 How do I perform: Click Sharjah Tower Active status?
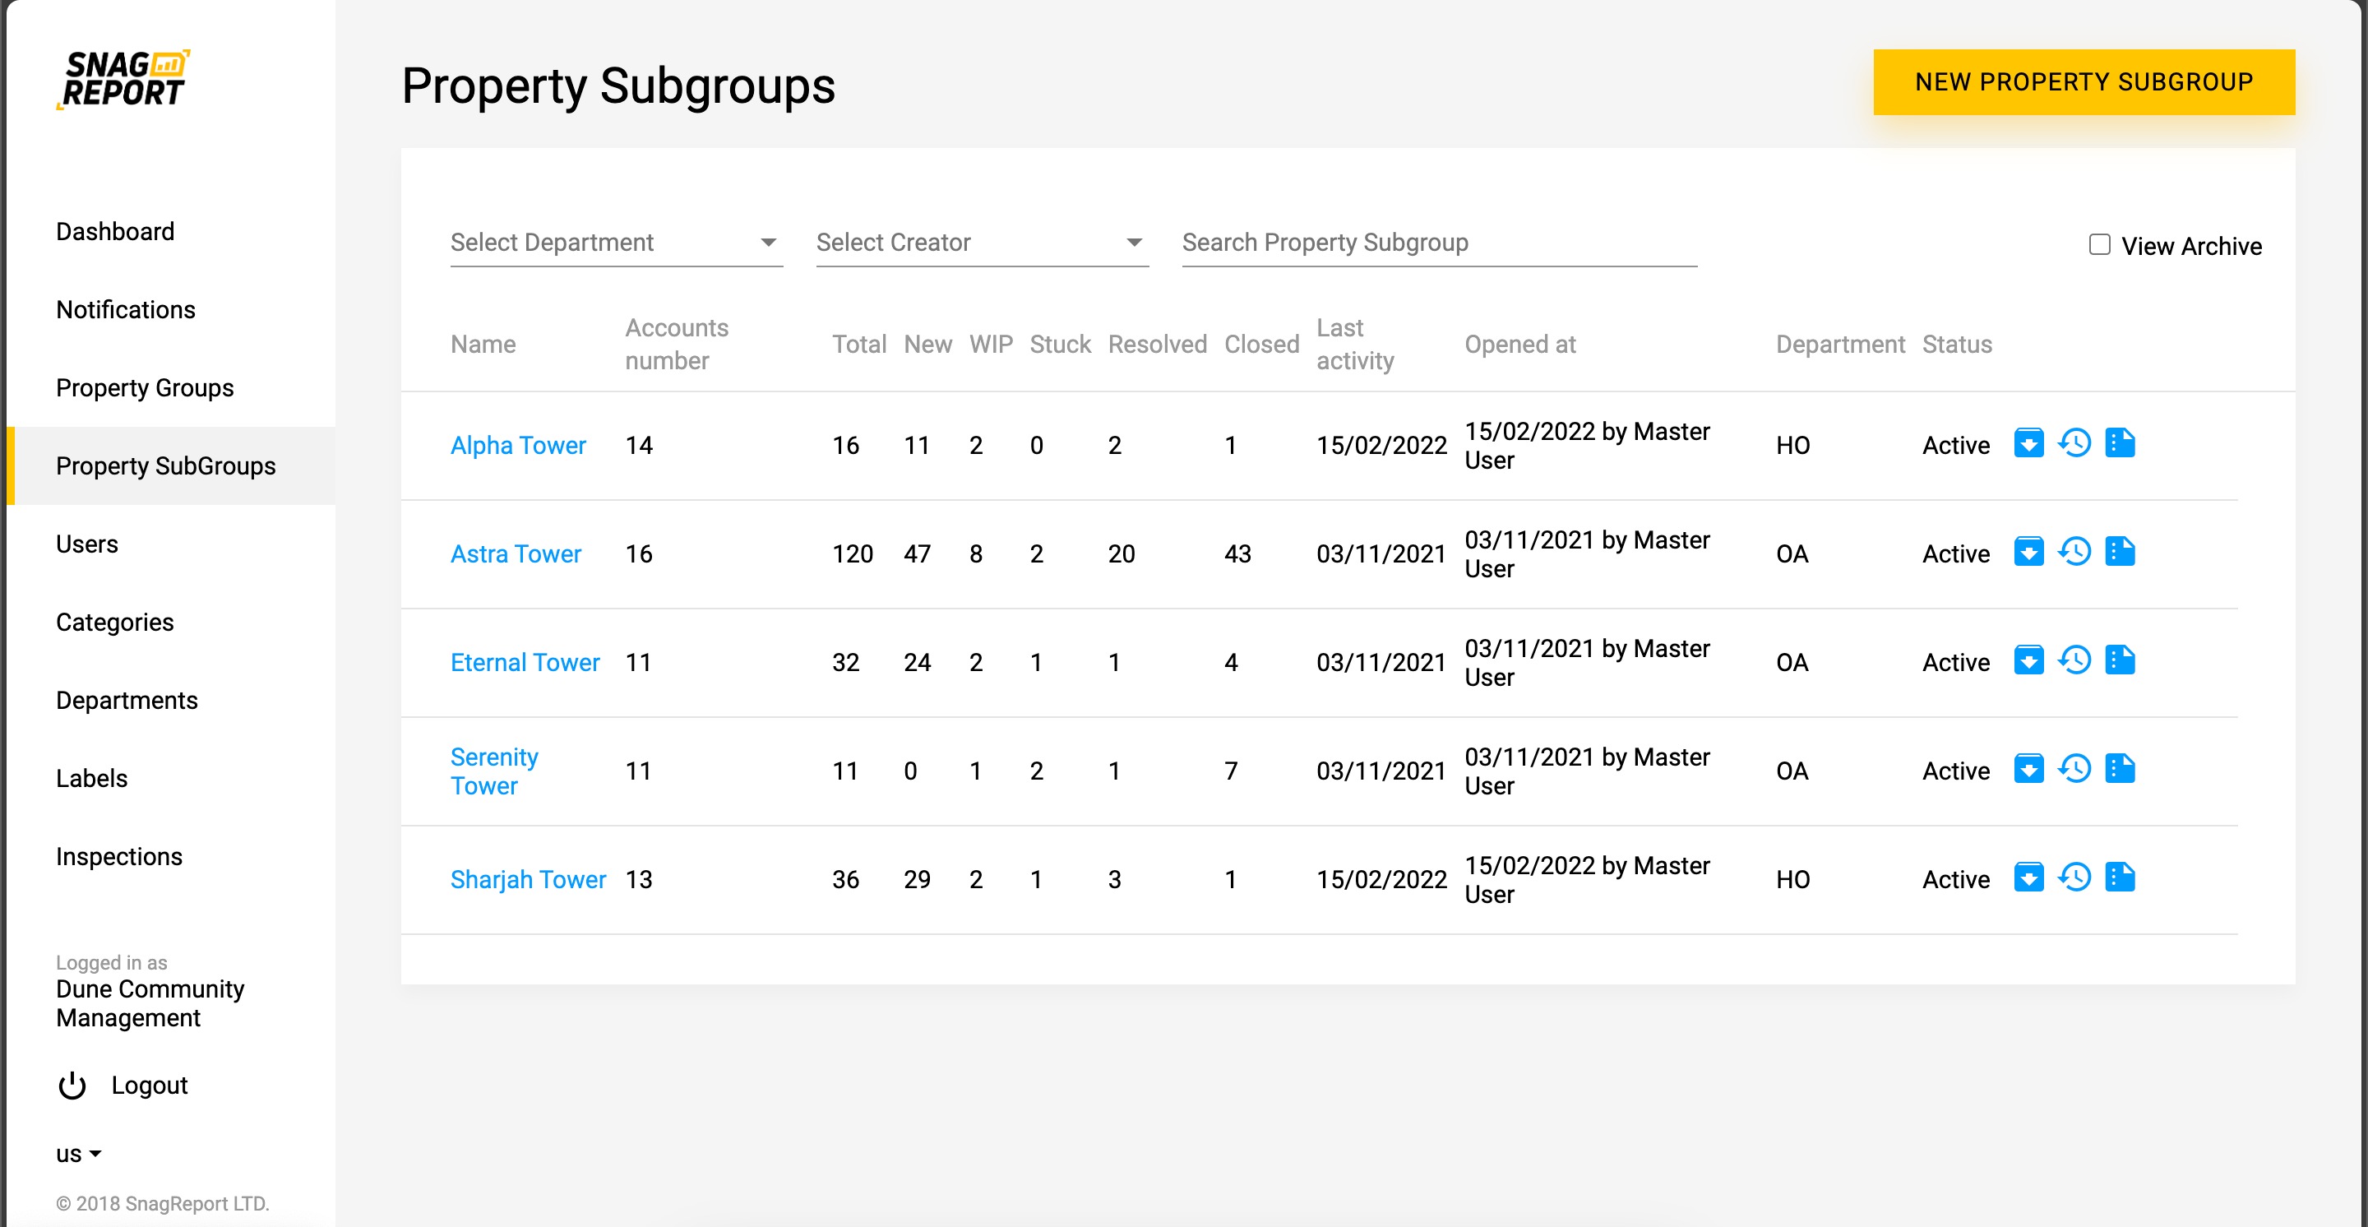1955,880
